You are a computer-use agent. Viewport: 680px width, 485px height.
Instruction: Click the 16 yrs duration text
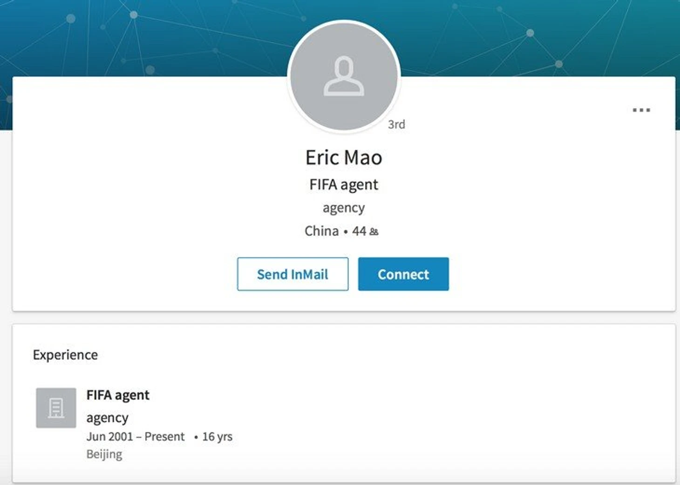(x=217, y=437)
